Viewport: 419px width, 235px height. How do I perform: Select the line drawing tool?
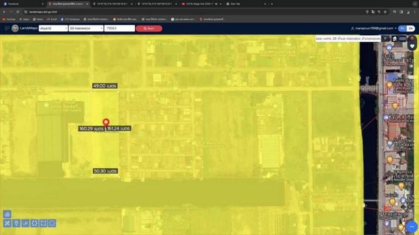click(26, 223)
